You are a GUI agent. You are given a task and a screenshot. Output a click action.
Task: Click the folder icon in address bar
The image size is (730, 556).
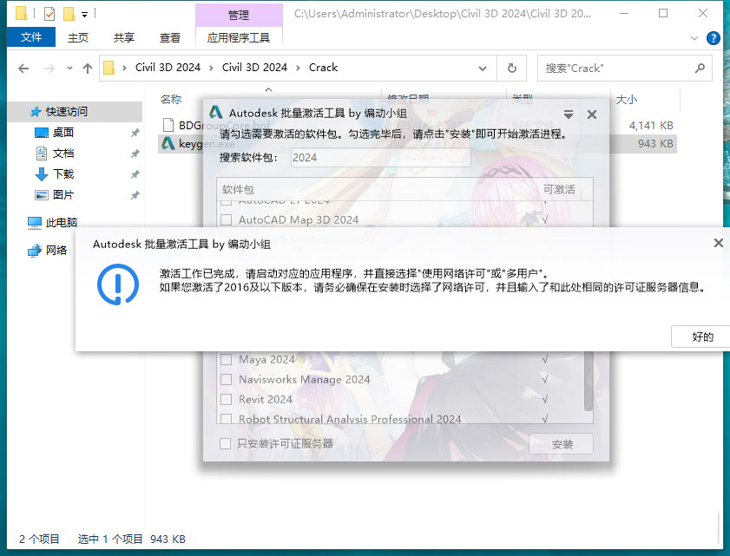coord(109,68)
